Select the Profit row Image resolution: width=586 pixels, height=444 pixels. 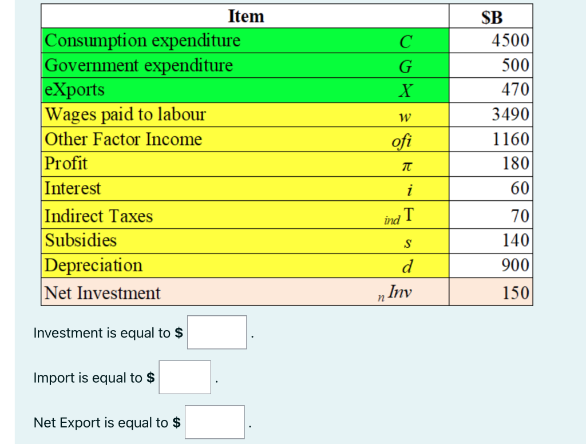pos(172,164)
